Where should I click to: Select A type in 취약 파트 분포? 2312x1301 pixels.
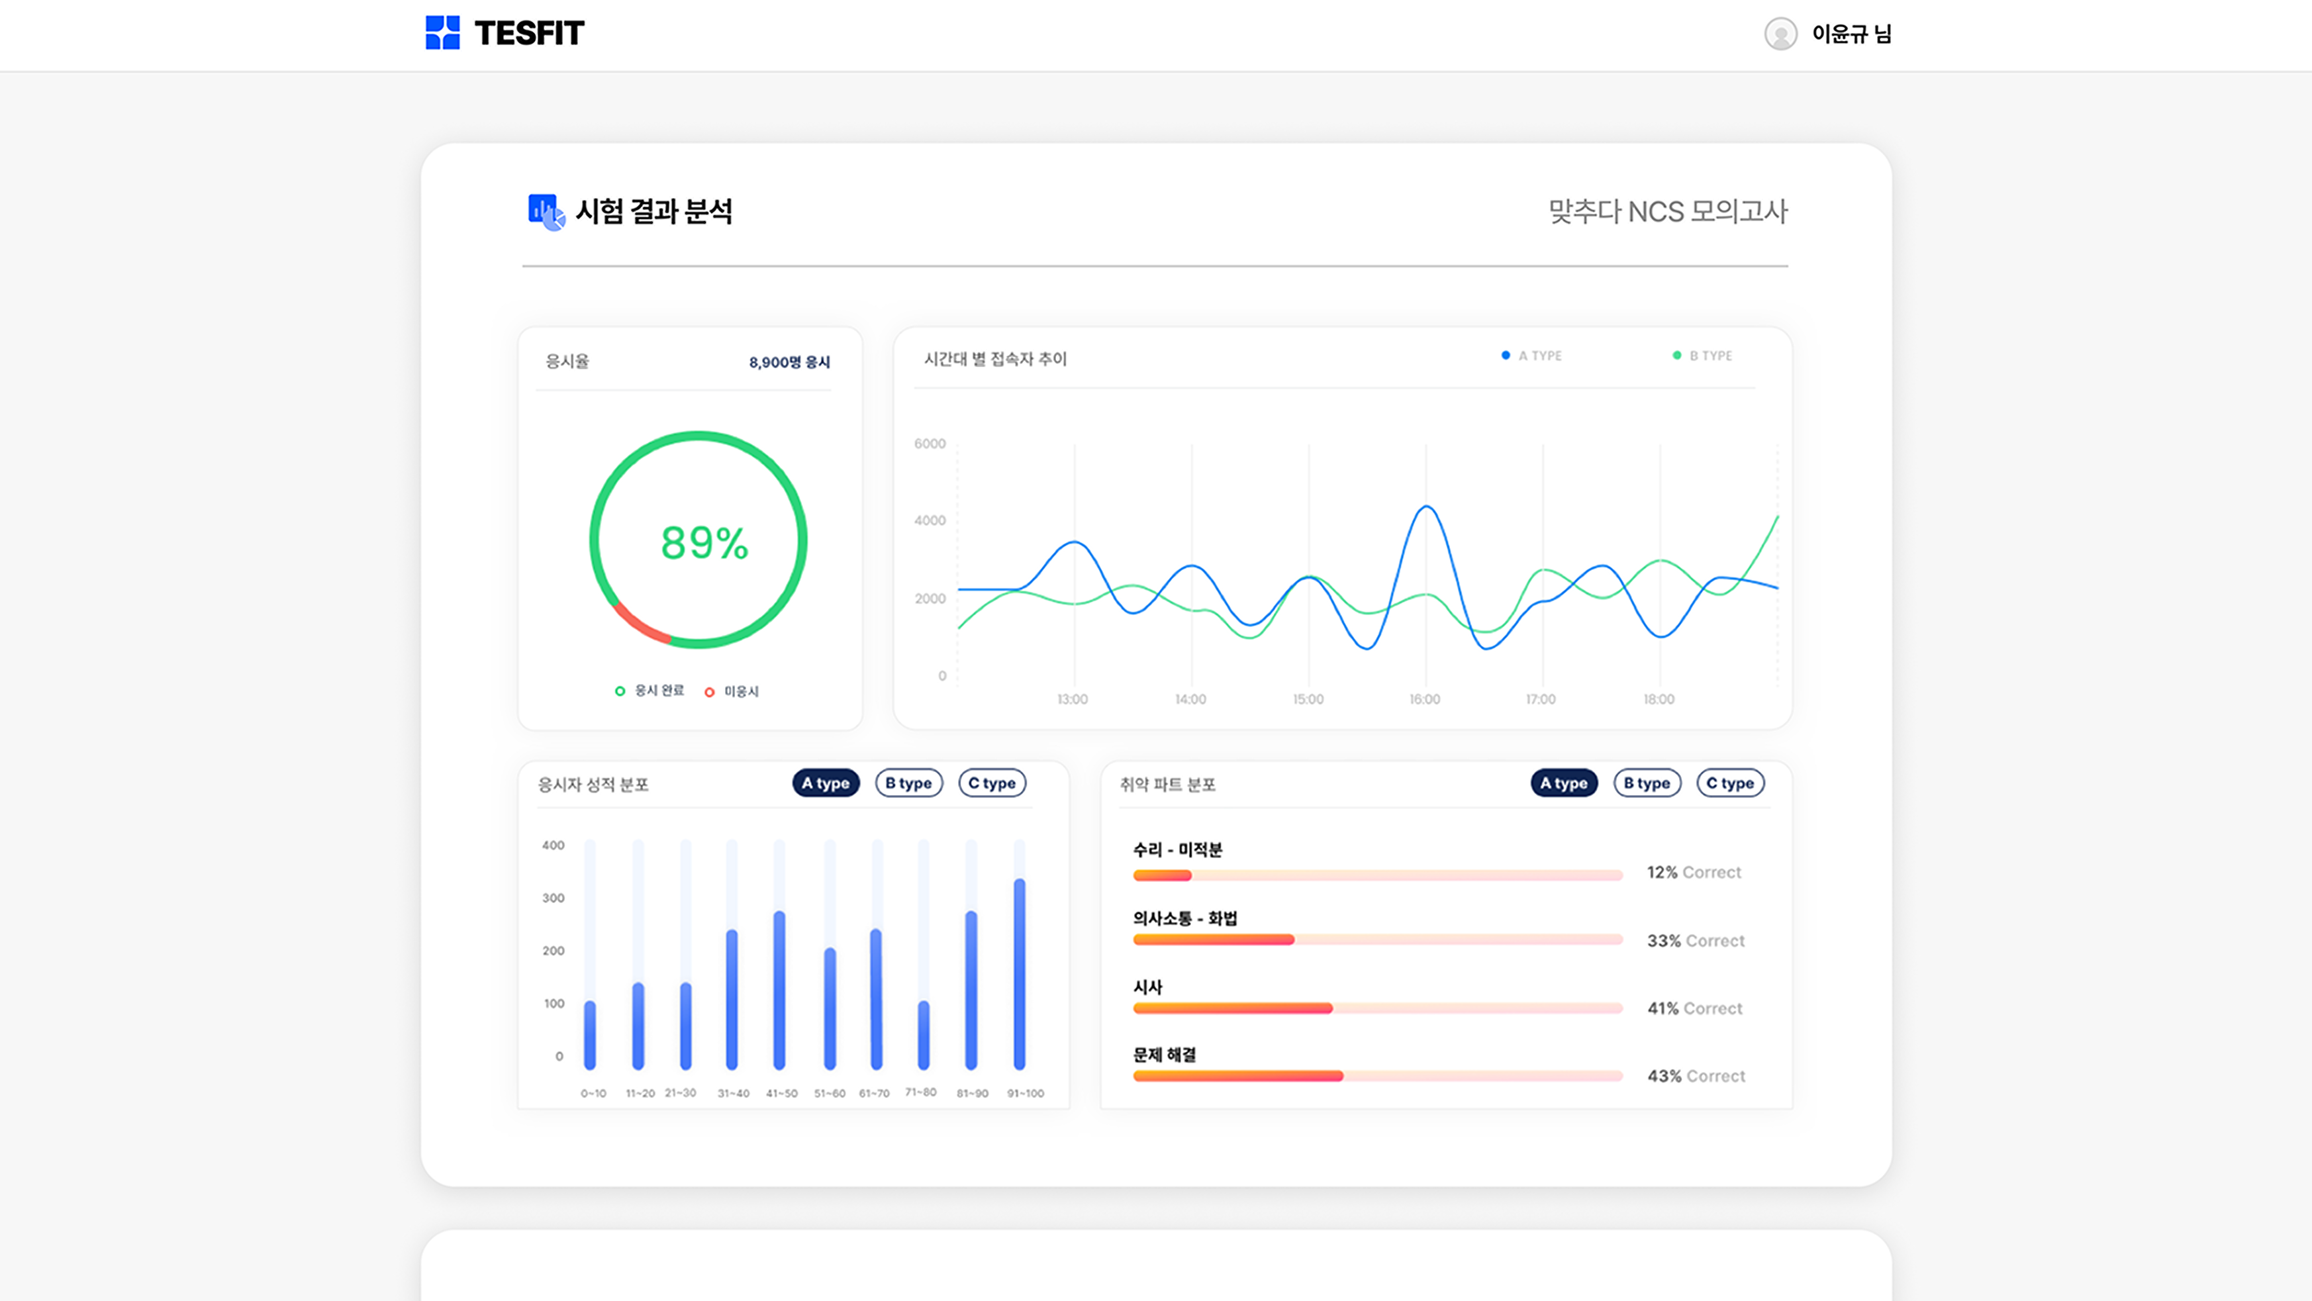1565,783
